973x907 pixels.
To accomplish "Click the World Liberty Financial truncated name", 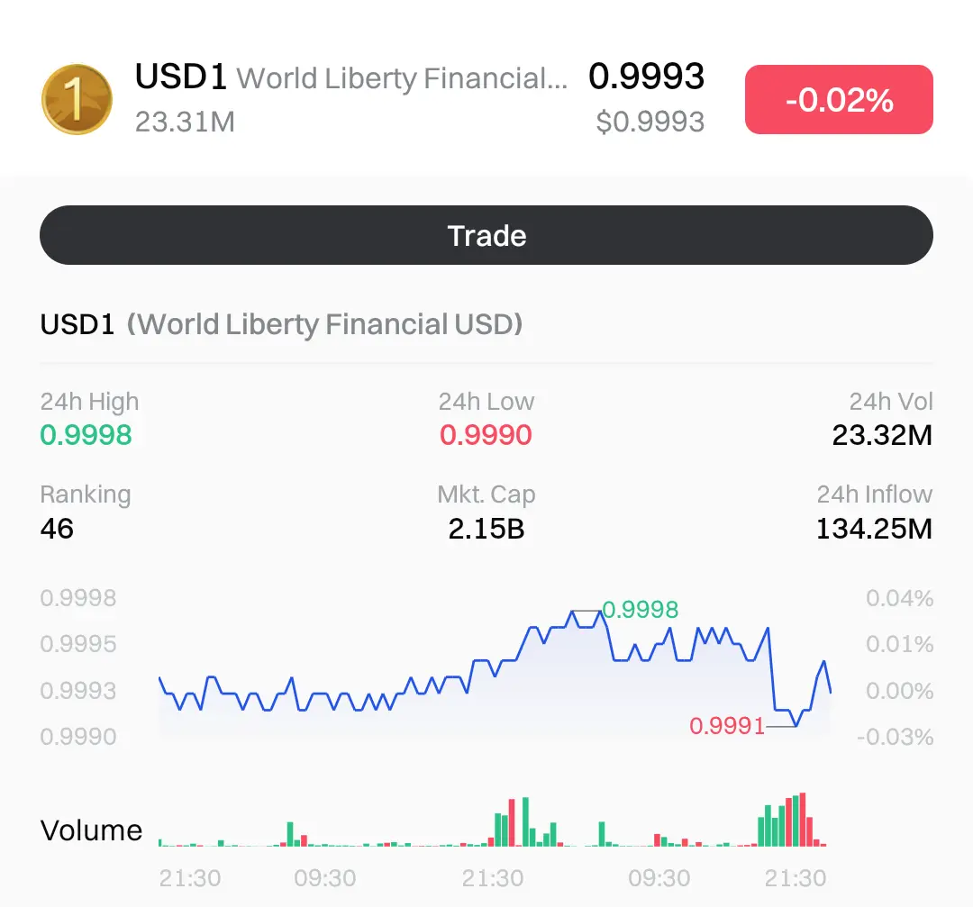I will pos(402,79).
